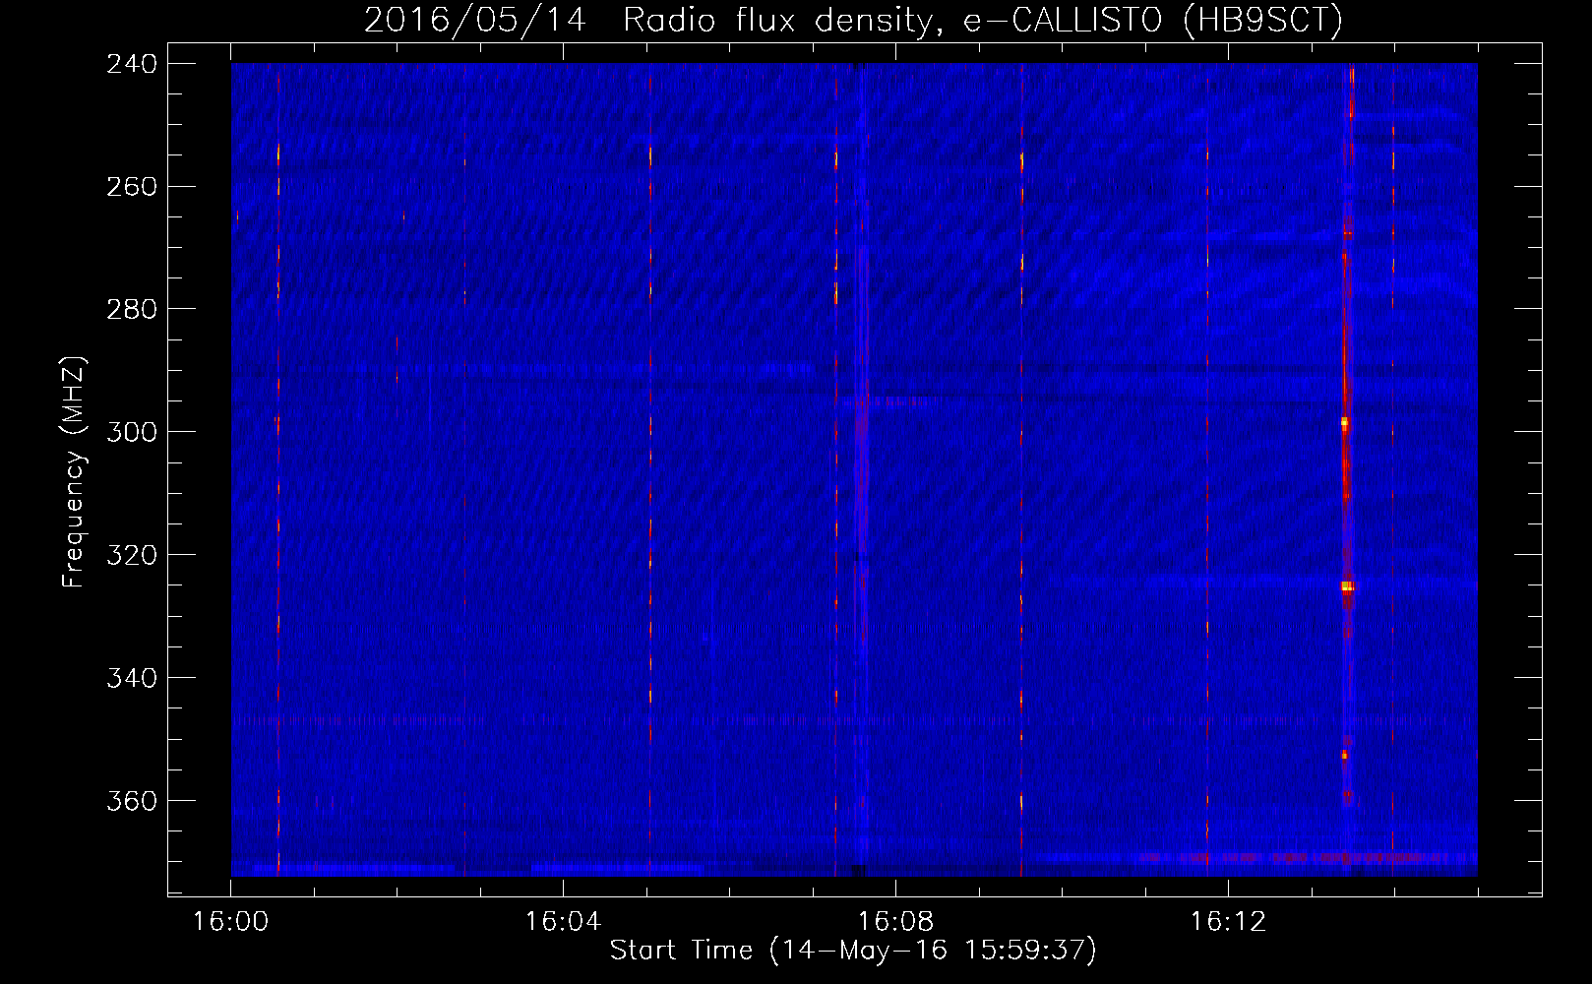Click the 360 frequency tick label
The width and height of the screenshot is (1592, 984).
coord(132,801)
